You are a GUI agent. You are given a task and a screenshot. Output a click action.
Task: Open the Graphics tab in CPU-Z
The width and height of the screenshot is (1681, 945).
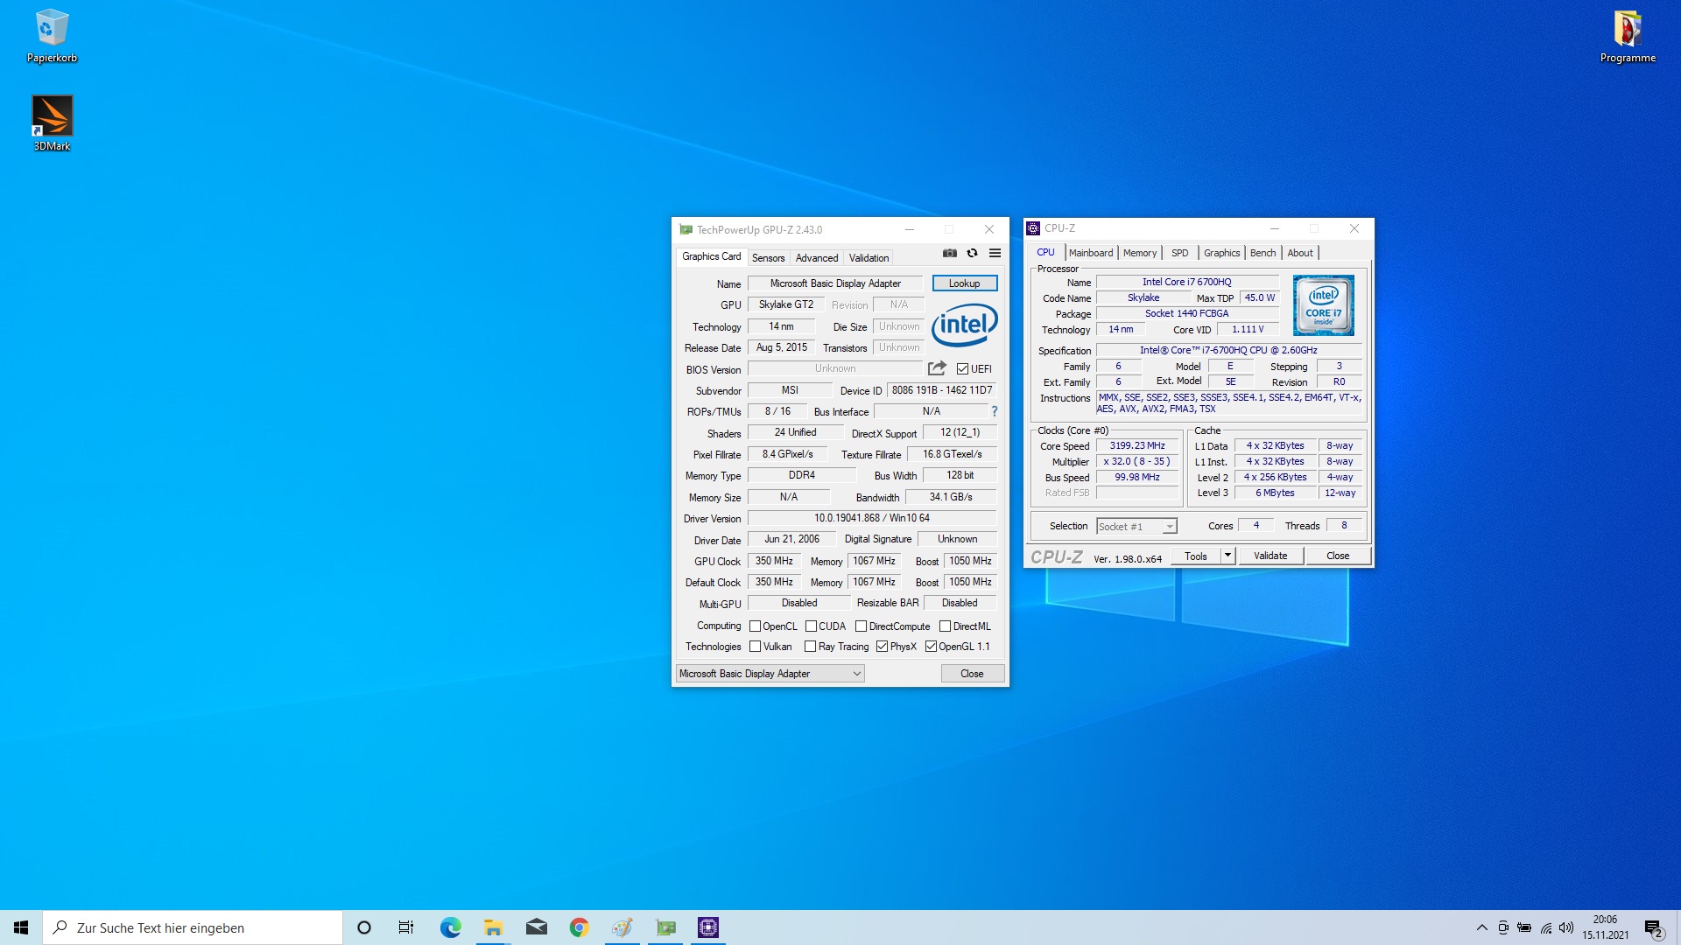[x=1221, y=253]
